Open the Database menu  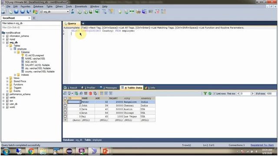[38, 6]
